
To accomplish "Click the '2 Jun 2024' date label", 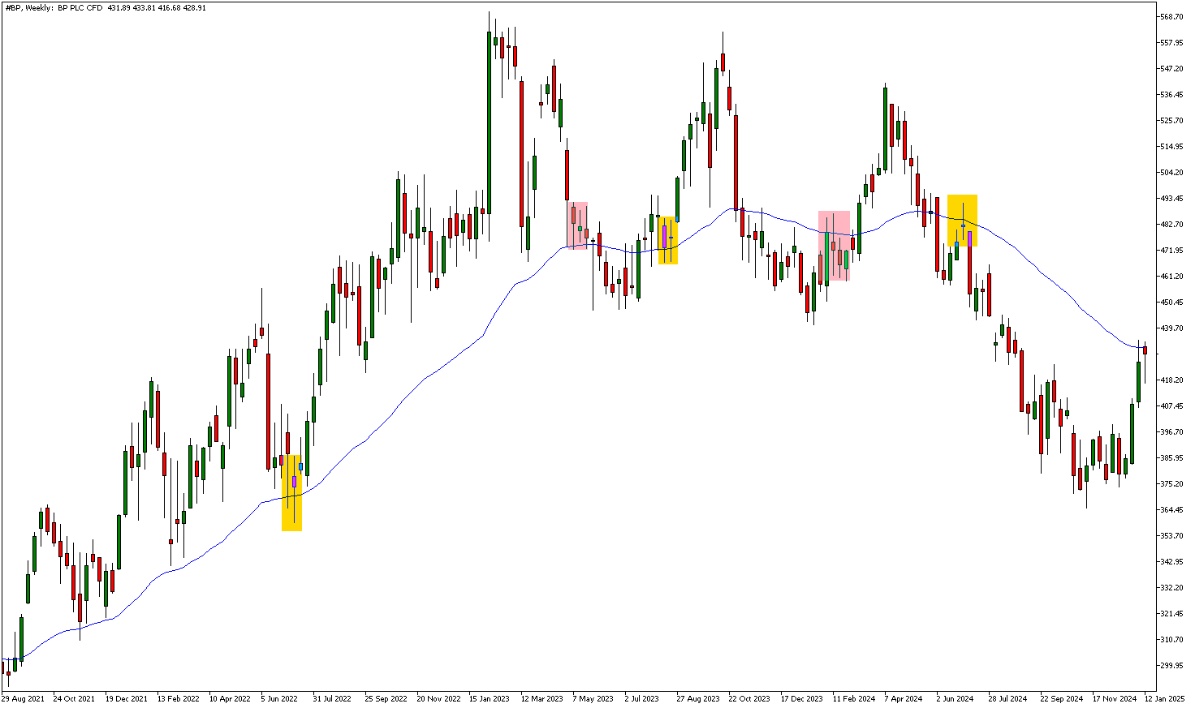I will pyautogui.click(x=955, y=698).
